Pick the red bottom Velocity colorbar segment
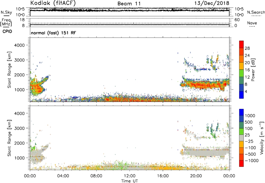 (241, 164)
